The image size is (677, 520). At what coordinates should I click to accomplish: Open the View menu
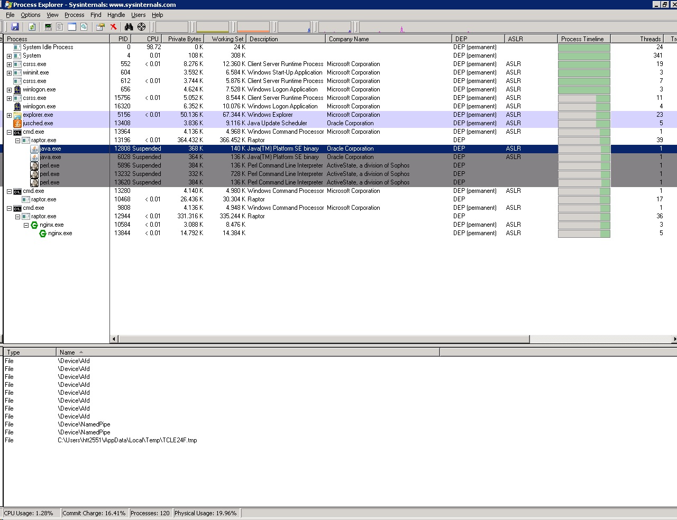pos(52,15)
